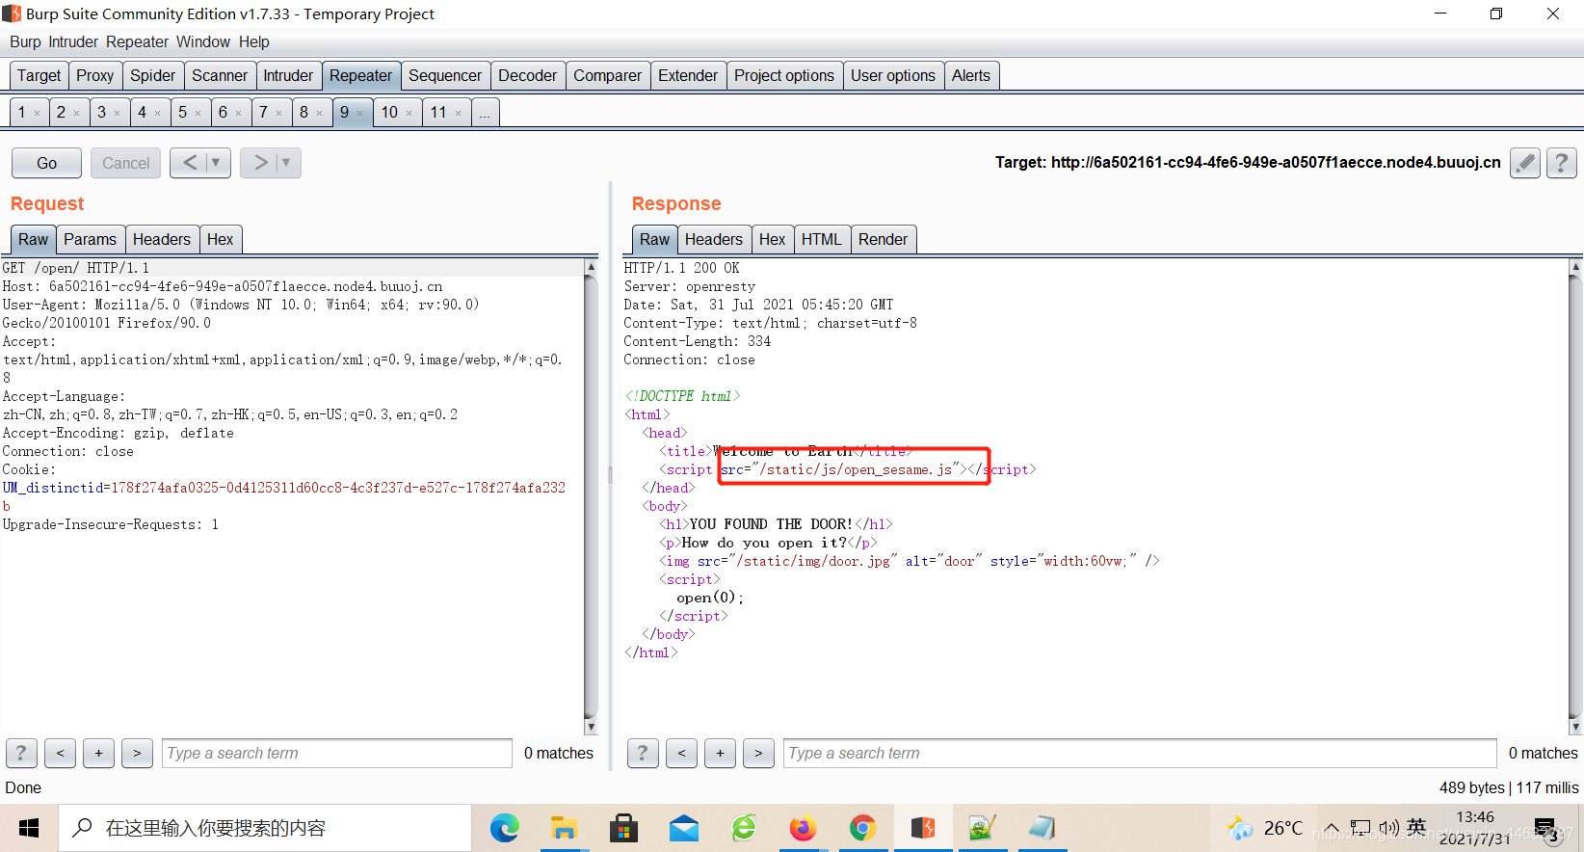The width and height of the screenshot is (1584, 852).
Task: Open the history-forward dropdown arrow
Action: coord(286,163)
